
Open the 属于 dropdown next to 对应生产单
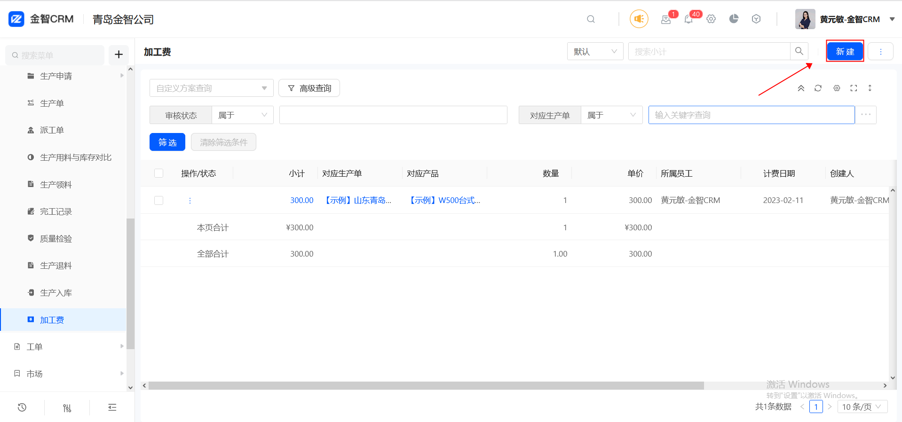612,115
